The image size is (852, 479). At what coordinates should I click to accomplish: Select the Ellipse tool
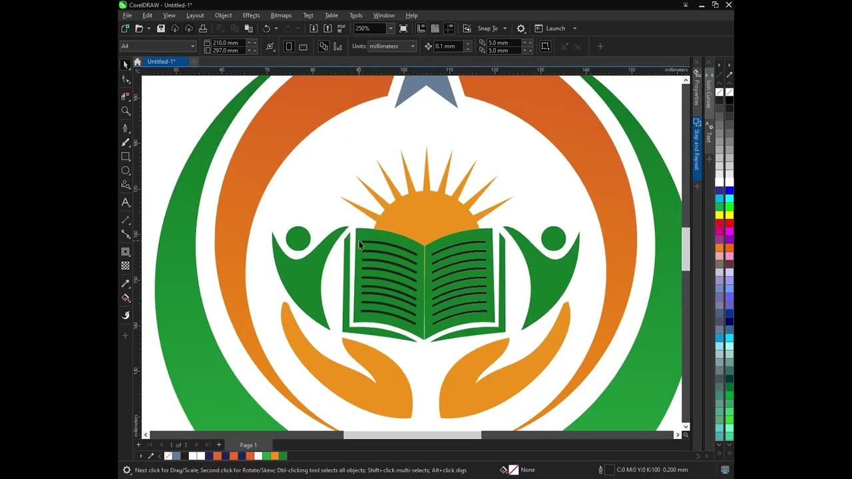tap(125, 171)
